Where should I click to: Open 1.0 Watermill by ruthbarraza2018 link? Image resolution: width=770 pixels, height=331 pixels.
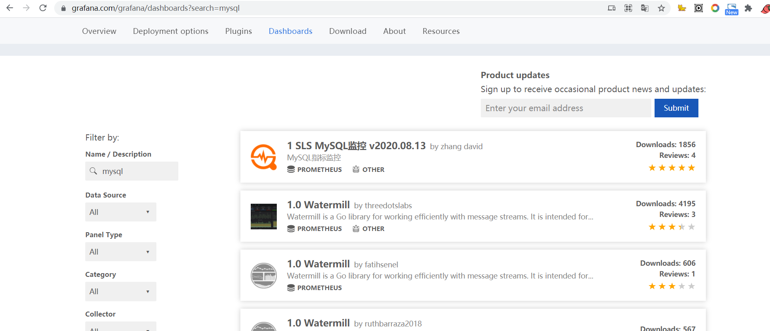pos(318,323)
